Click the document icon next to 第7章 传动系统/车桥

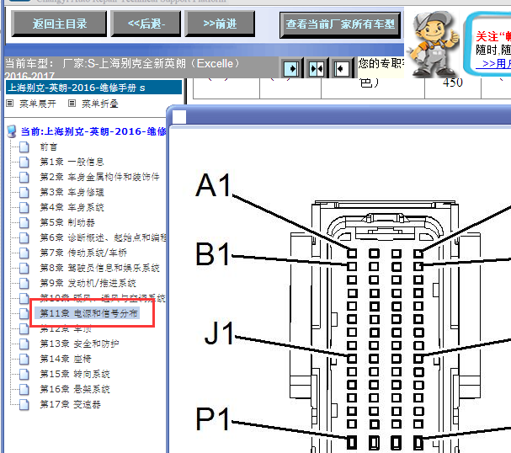[24, 253]
